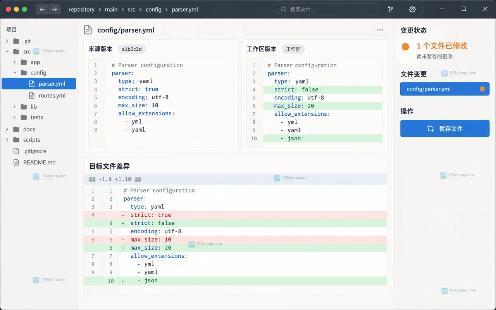Focus the 搜索文件 search field

coord(327,9)
